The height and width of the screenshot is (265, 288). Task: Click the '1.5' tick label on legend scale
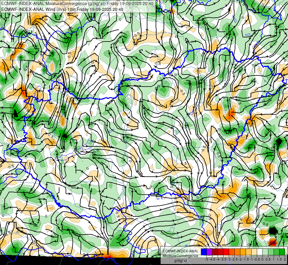[x=279, y=259]
